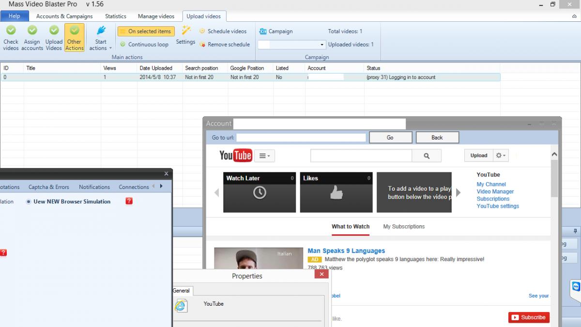Click the Start actions plug icon
581x327 pixels.
click(101, 31)
